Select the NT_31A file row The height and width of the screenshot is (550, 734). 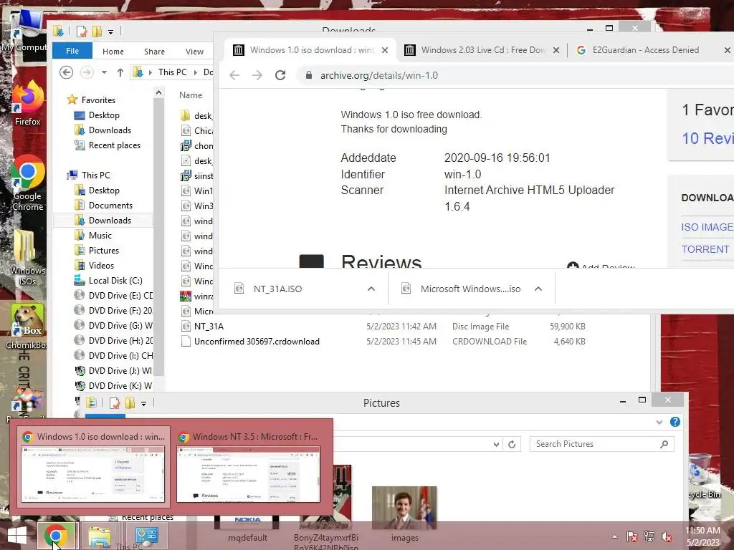click(383, 327)
